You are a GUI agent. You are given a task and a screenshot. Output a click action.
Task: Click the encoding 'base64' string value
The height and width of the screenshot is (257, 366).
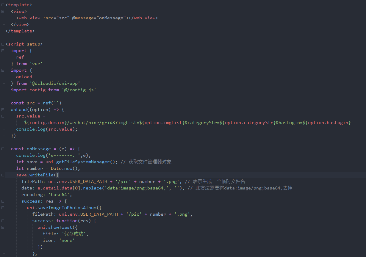(x=59, y=195)
